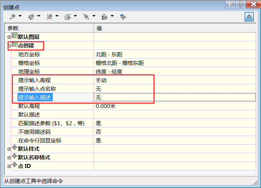Select the 地方坐标 parameter
Viewport: 261px width, 188px height.
pyautogui.click(x=29, y=54)
